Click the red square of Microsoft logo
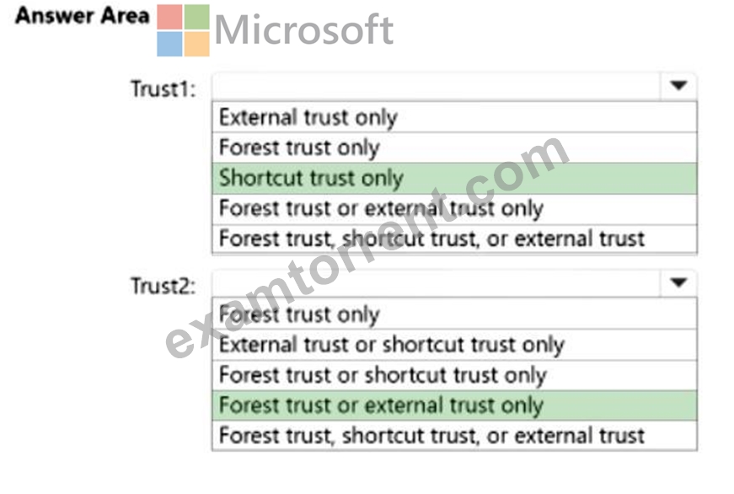 coord(169,17)
